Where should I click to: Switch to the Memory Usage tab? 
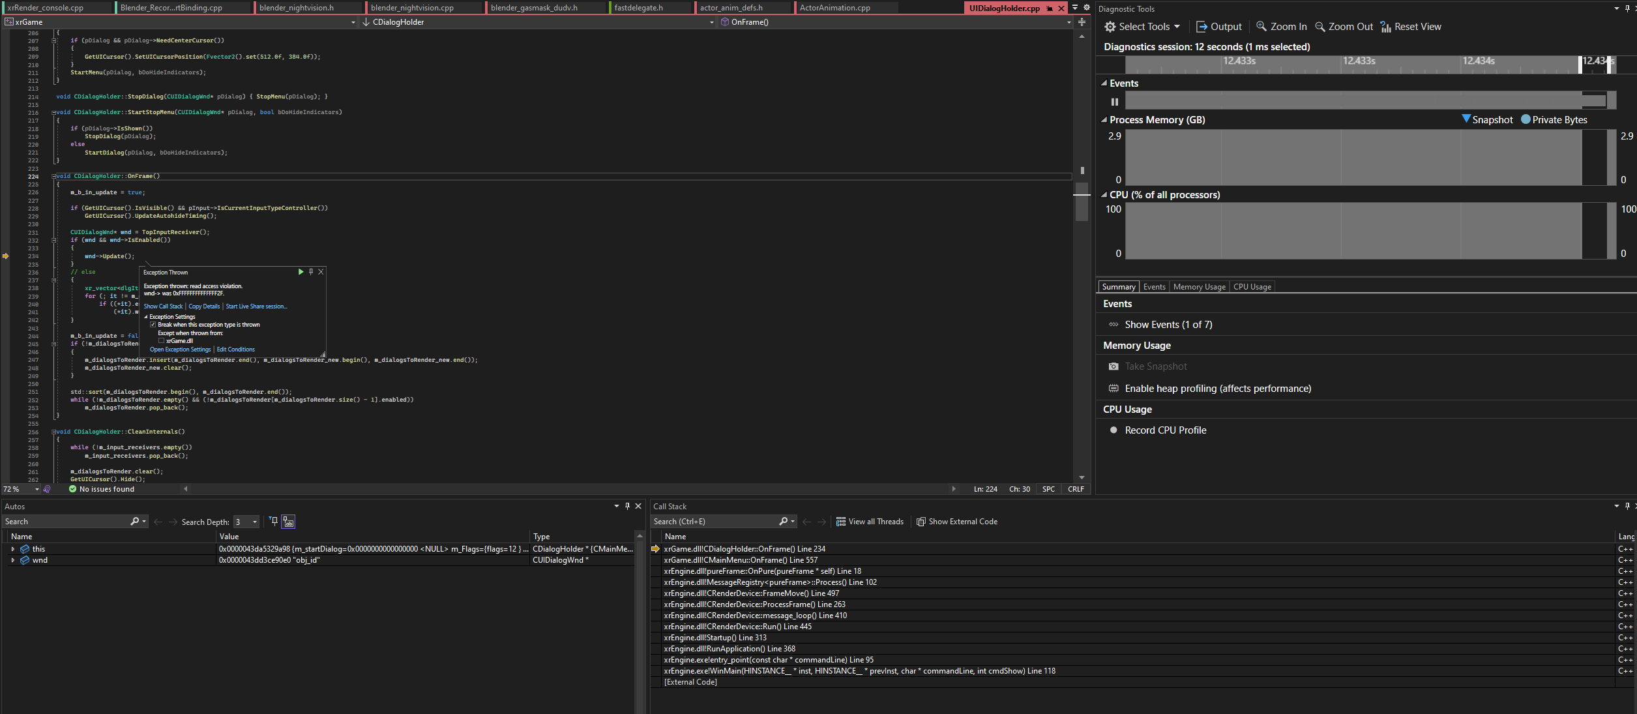[1198, 286]
